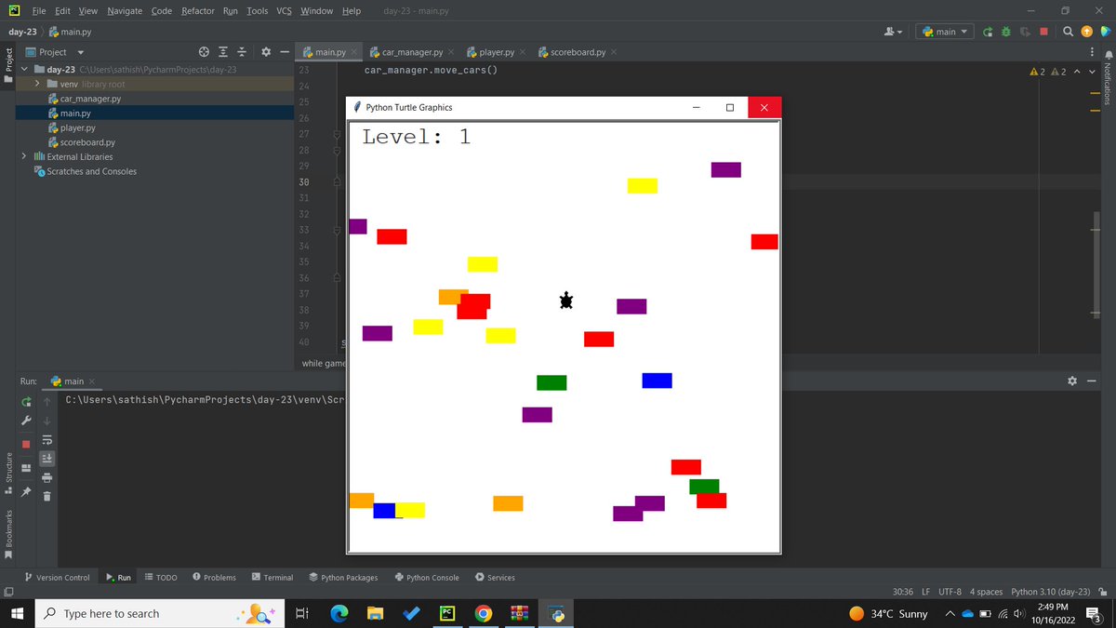The height and width of the screenshot is (628, 1116).
Task: Open the VCS menu
Action: pyautogui.click(x=285, y=10)
